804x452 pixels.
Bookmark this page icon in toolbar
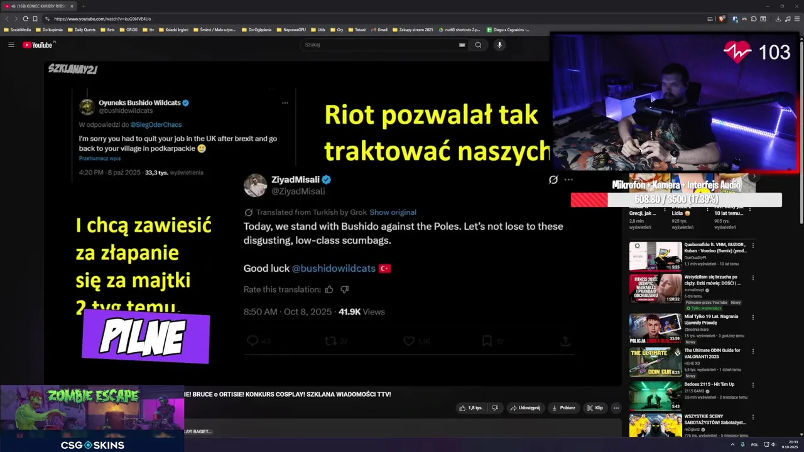pyautogui.click(x=35, y=19)
